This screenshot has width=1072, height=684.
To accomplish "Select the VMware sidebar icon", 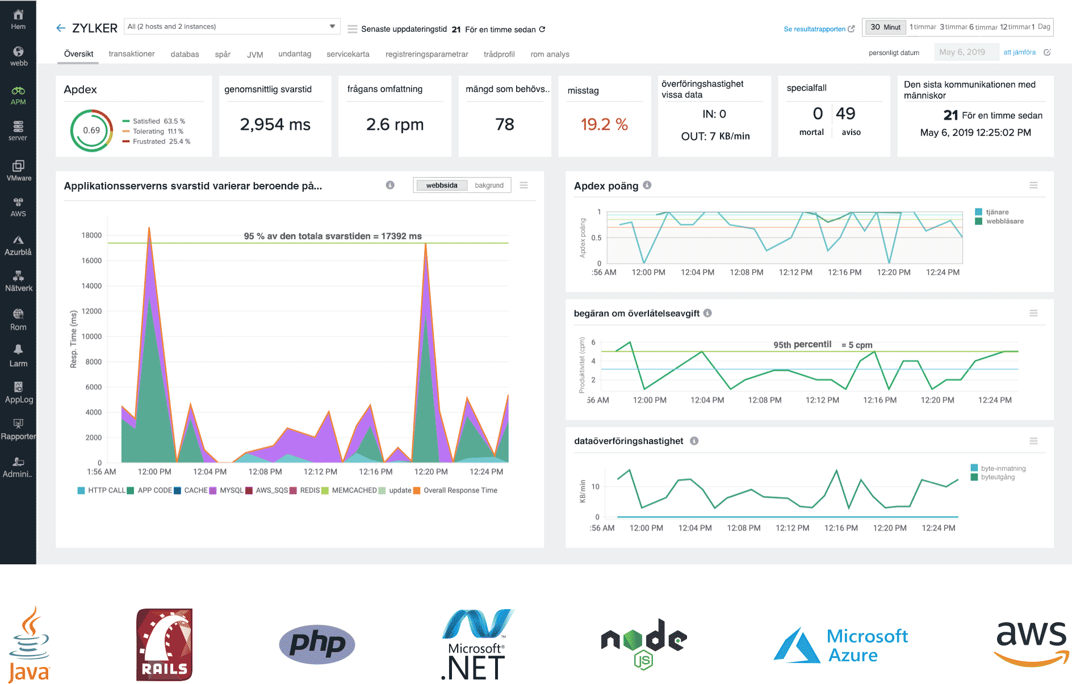I will click(x=19, y=170).
